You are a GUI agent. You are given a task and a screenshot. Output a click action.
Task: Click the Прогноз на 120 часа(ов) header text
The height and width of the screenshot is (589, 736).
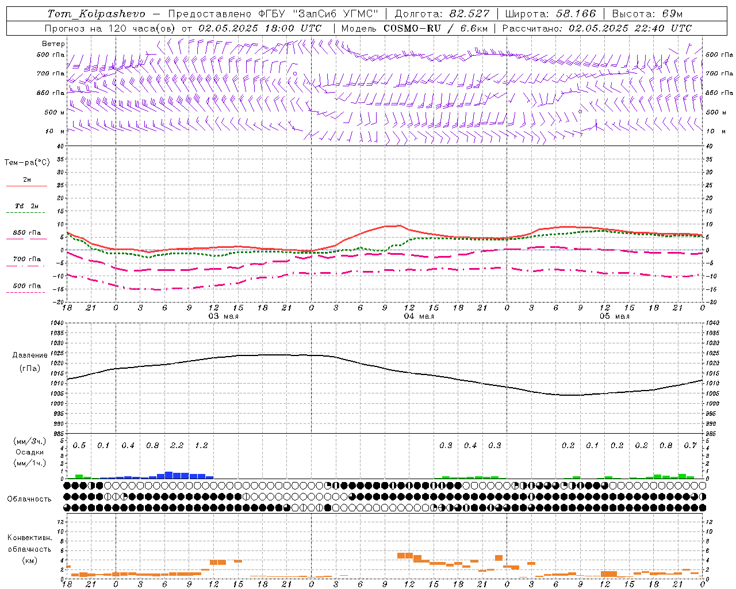pos(111,28)
